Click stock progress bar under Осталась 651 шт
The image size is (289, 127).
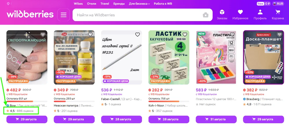click(27, 101)
